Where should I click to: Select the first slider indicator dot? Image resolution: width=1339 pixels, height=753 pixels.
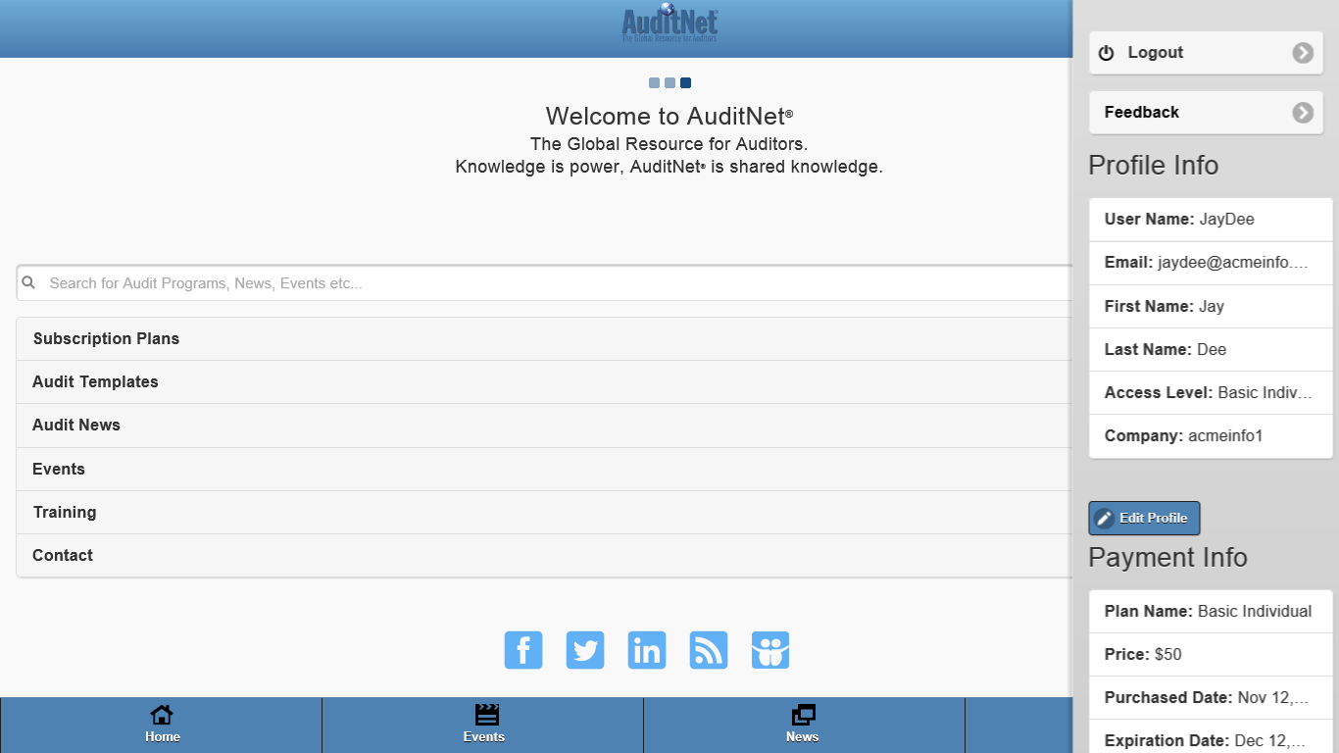click(x=654, y=83)
